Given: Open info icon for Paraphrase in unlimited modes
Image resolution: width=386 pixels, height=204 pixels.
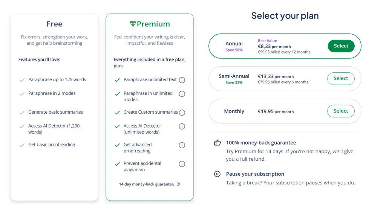Looking at the screenshot, I should 182,94.
